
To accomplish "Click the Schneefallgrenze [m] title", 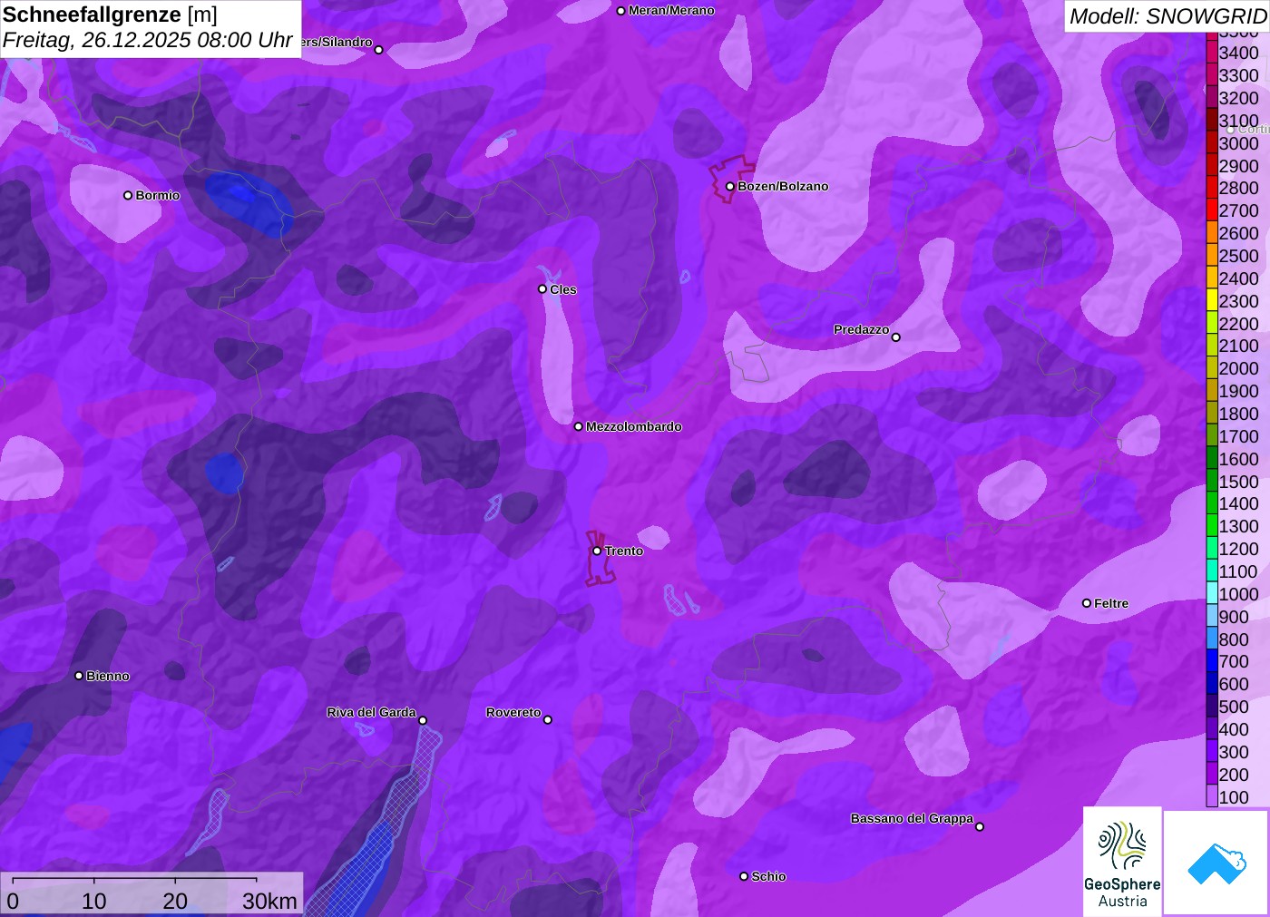I will pyautogui.click(x=110, y=15).
